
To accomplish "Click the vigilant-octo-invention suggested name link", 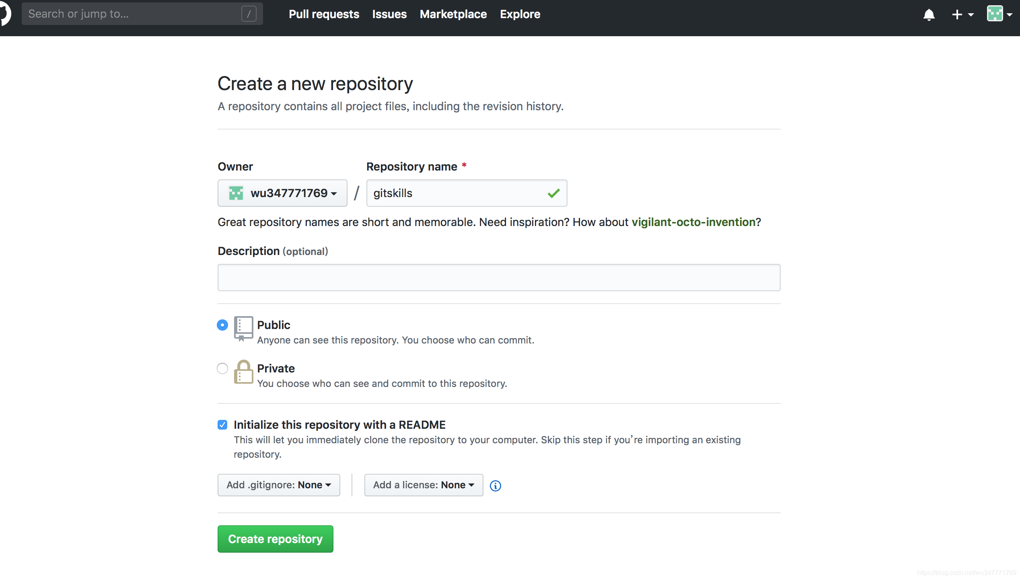I will coord(693,221).
